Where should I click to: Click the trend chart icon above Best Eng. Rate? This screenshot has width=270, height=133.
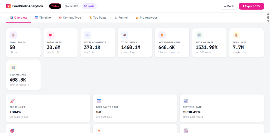tap(186, 101)
